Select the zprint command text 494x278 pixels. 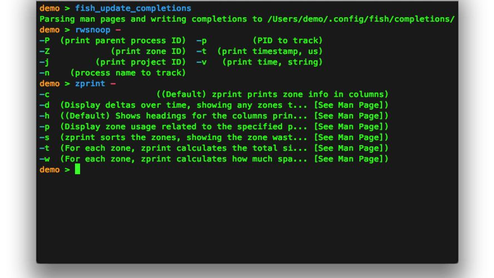coord(90,83)
